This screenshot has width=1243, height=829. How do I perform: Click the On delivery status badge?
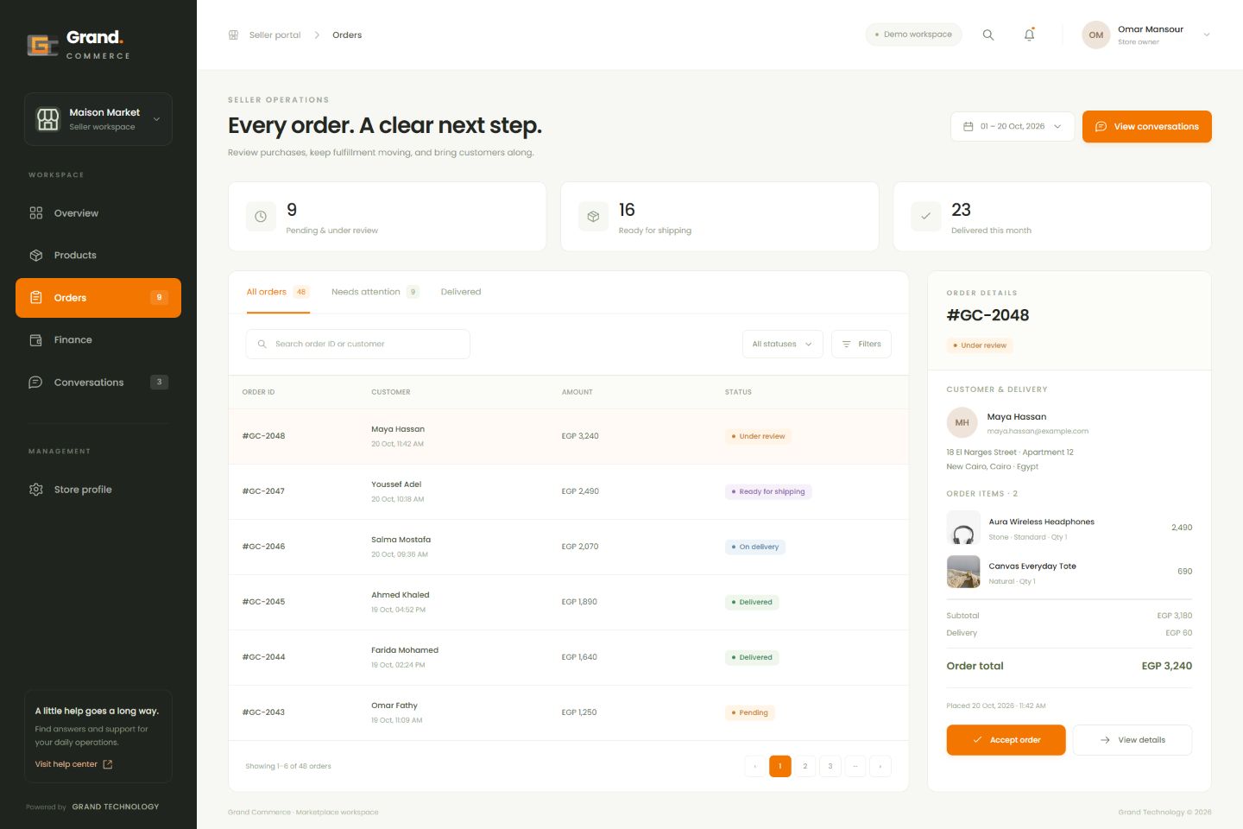[x=755, y=547]
